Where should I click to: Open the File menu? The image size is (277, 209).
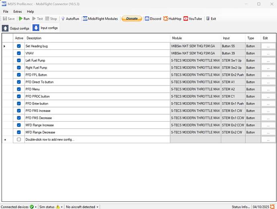tap(6, 12)
